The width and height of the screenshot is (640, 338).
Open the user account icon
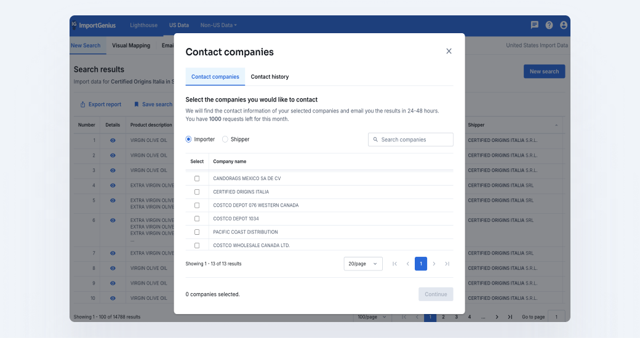click(x=564, y=25)
